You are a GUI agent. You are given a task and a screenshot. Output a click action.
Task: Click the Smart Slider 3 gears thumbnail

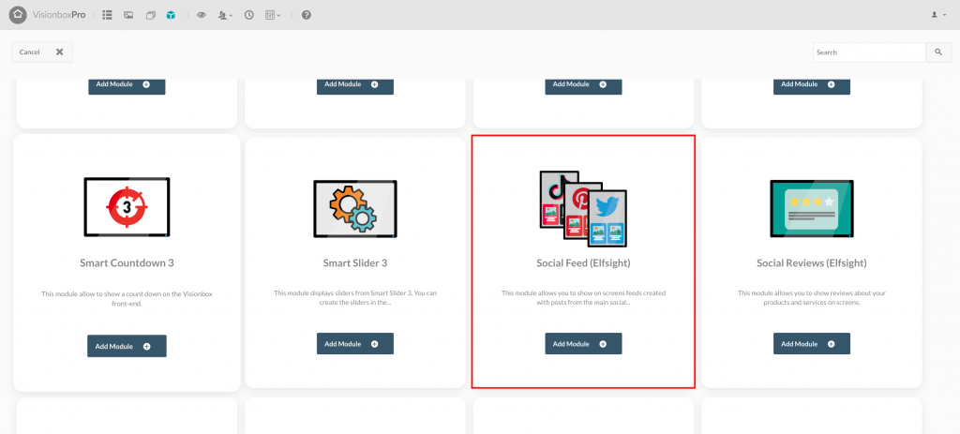click(355, 208)
